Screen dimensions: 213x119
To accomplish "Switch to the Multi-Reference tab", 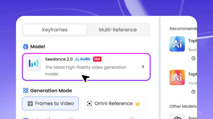I will click(118, 30).
